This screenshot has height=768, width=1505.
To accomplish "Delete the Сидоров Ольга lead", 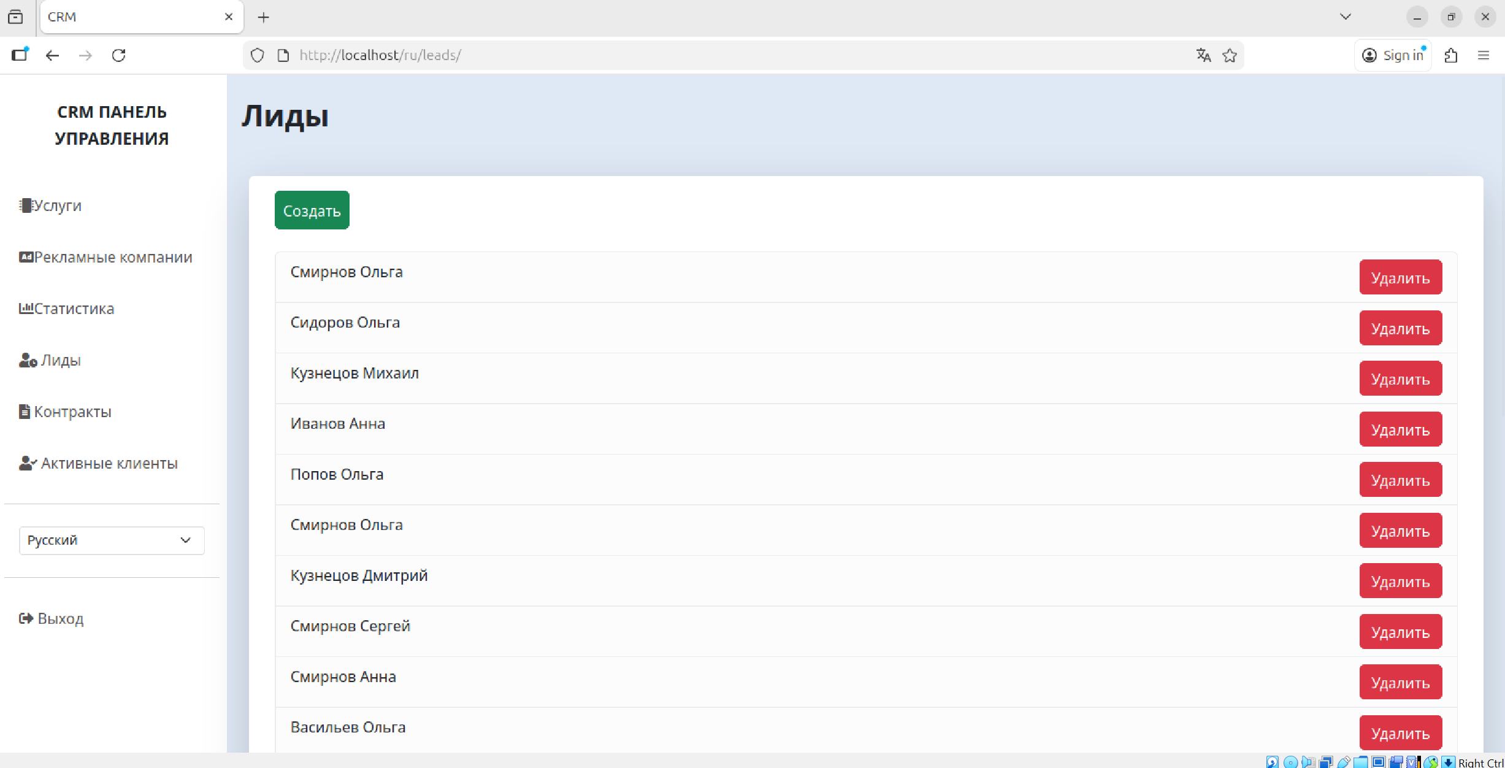I will pos(1400,328).
